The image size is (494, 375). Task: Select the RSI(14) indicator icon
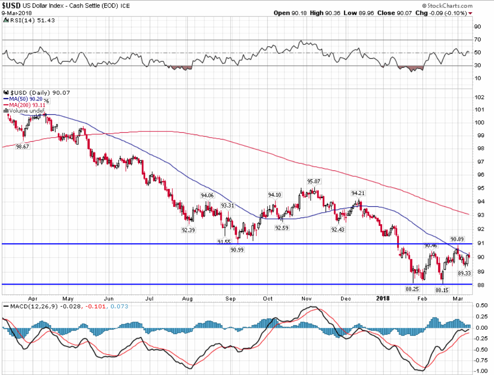click(x=6, y=20)
